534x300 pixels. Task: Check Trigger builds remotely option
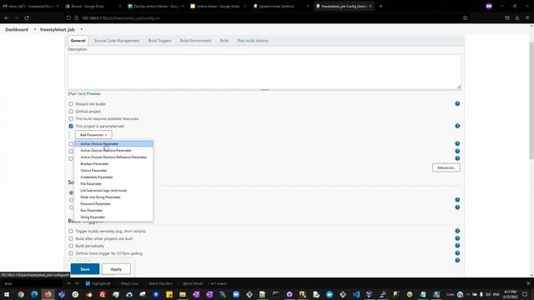coord(71,231)
